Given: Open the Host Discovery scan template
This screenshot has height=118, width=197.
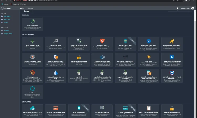Looking at the screenshot, I should coord(32,24).
